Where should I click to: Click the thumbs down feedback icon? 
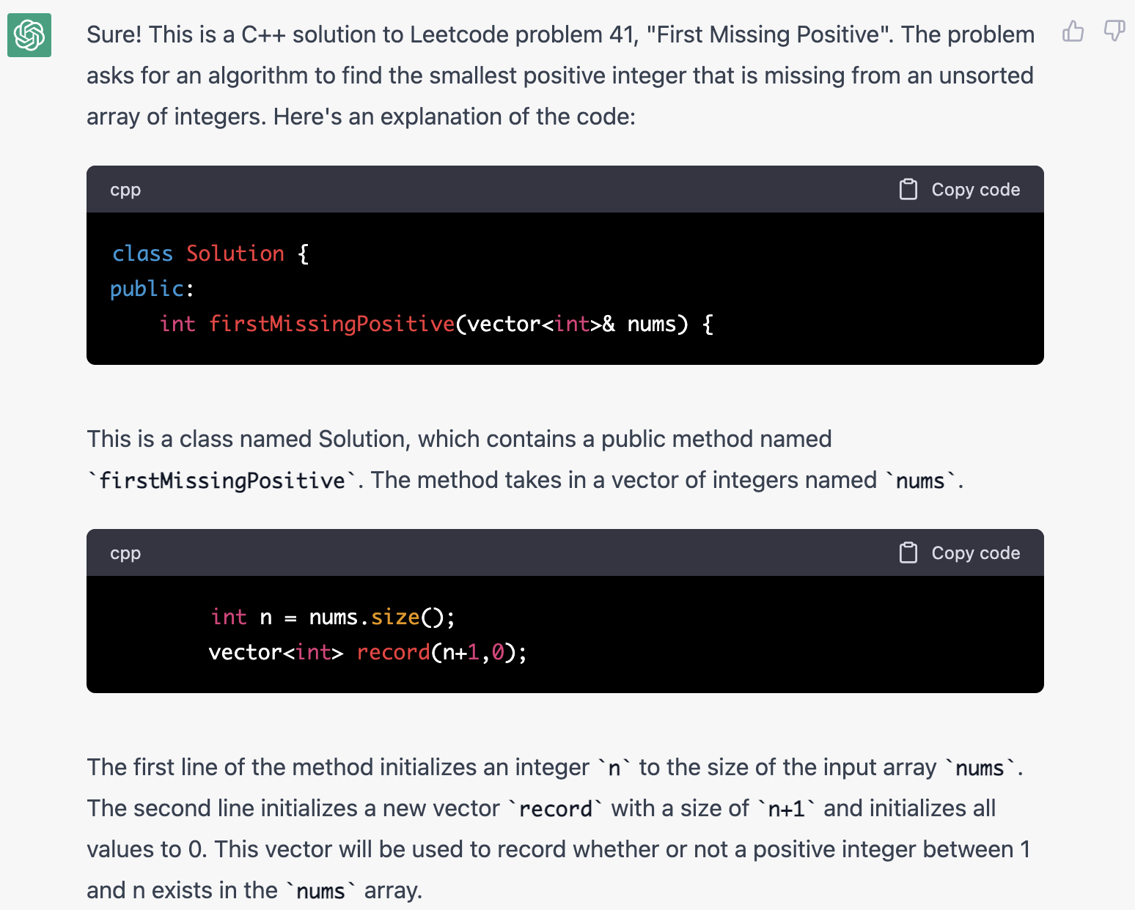[1114, 32]
